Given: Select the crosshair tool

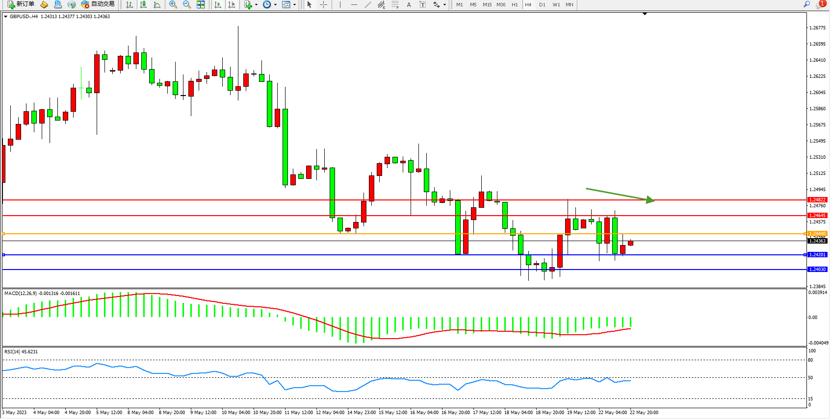Looking at the screenshot, I should [324, 4].
